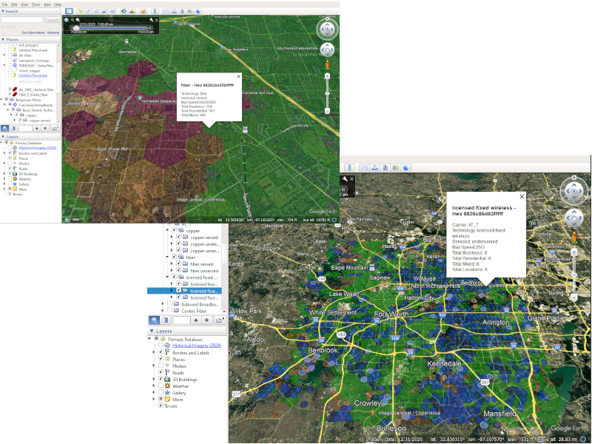Select Add Polygon tool in upper toolbar
This screenshot has height=444, width=592.
pyautogui.click(x=88, y=11)
